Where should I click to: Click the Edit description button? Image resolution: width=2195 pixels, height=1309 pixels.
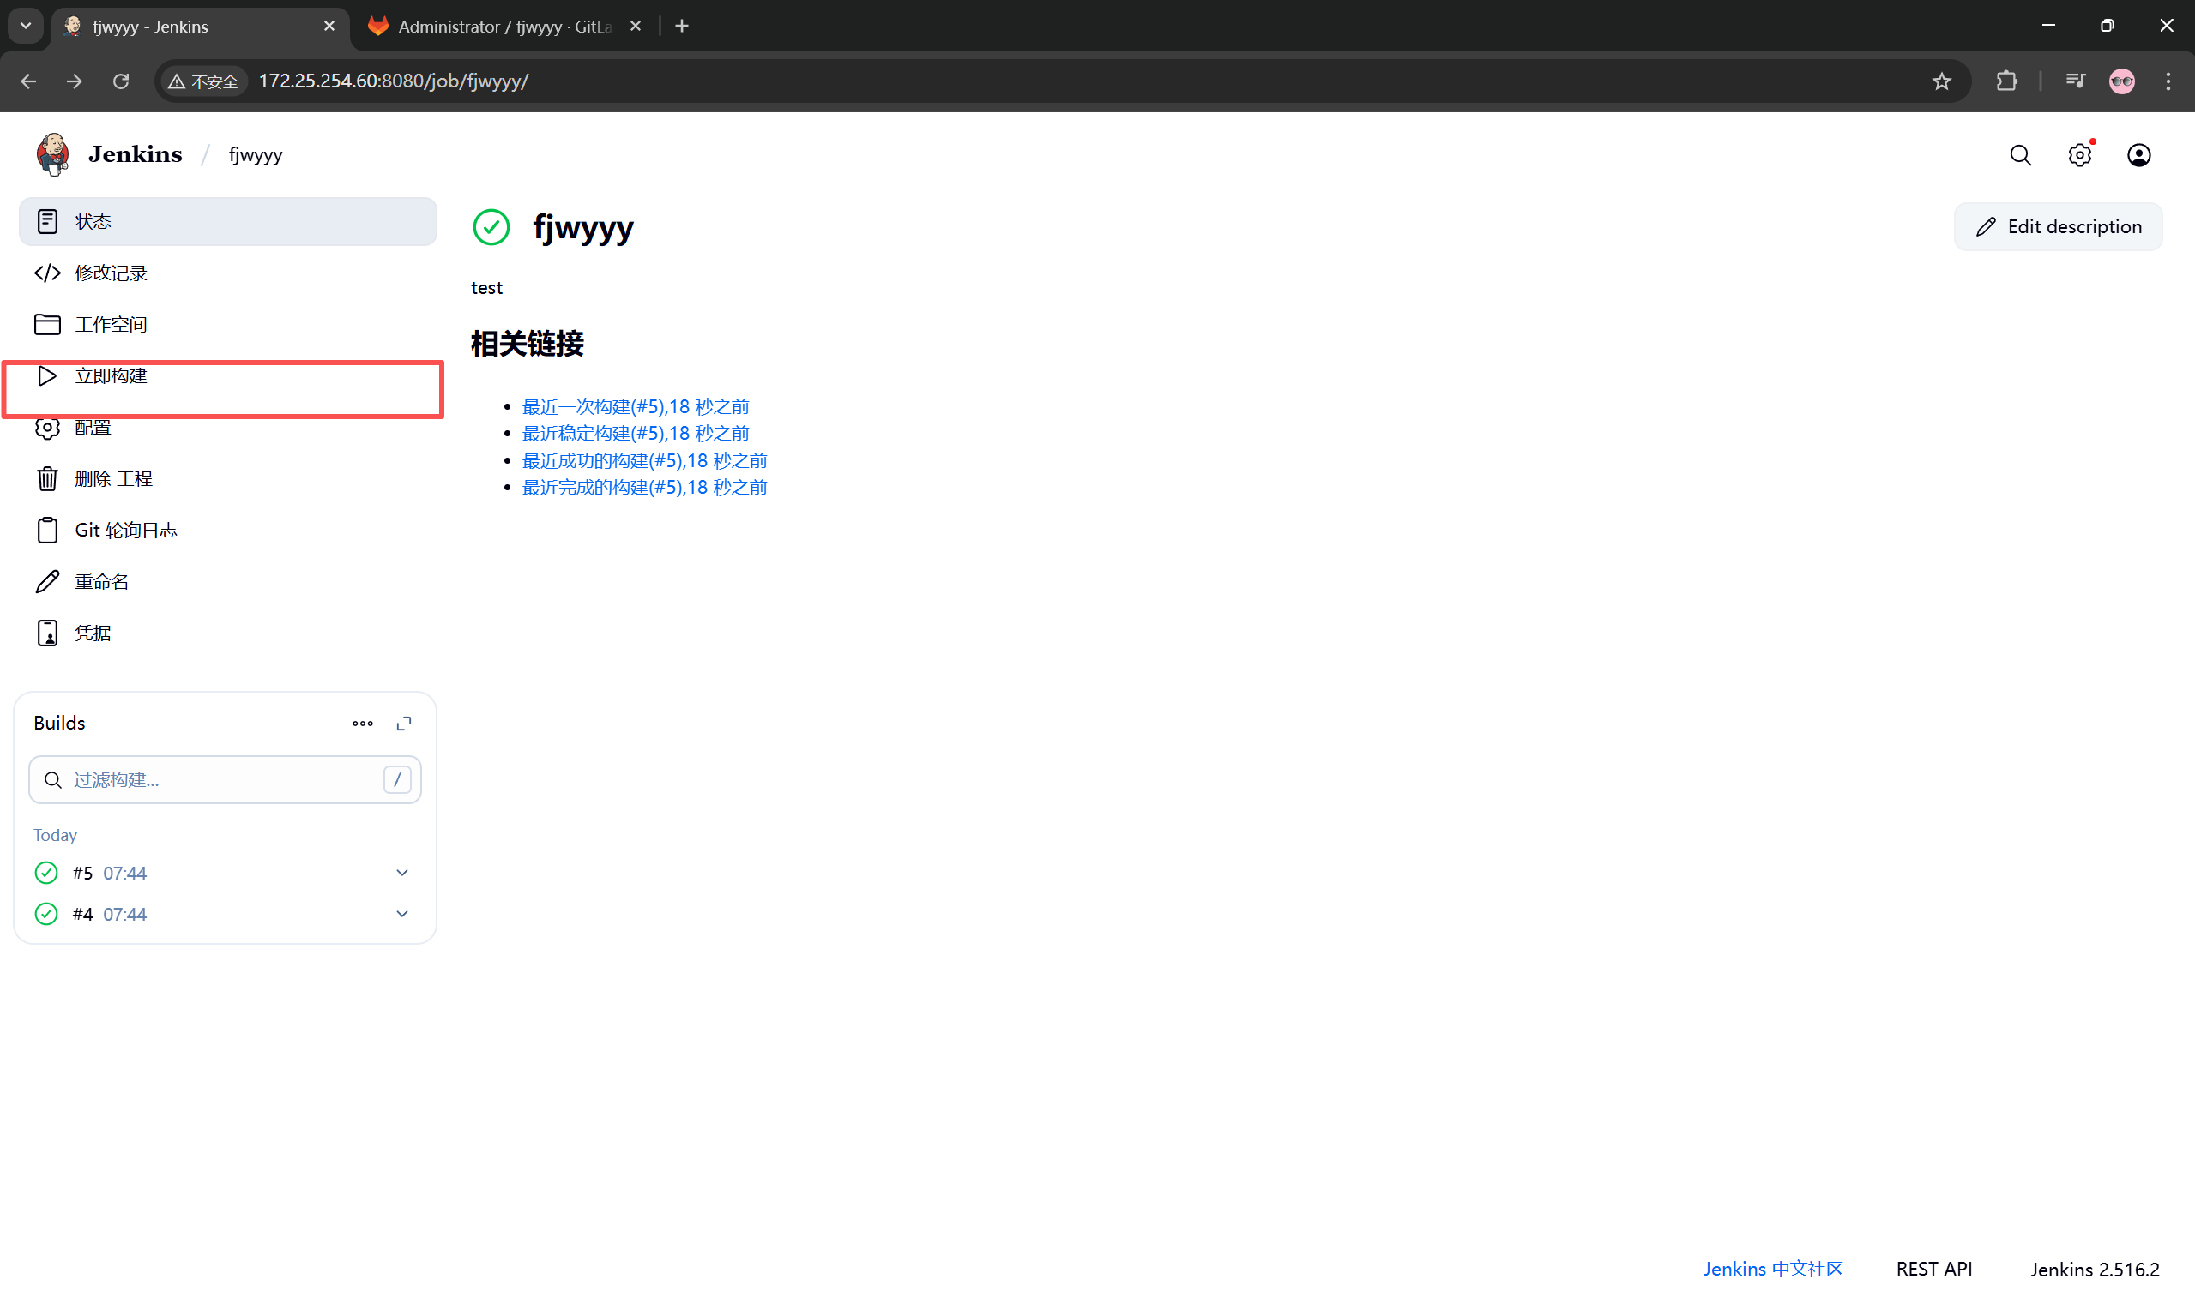pos(2057,226)
